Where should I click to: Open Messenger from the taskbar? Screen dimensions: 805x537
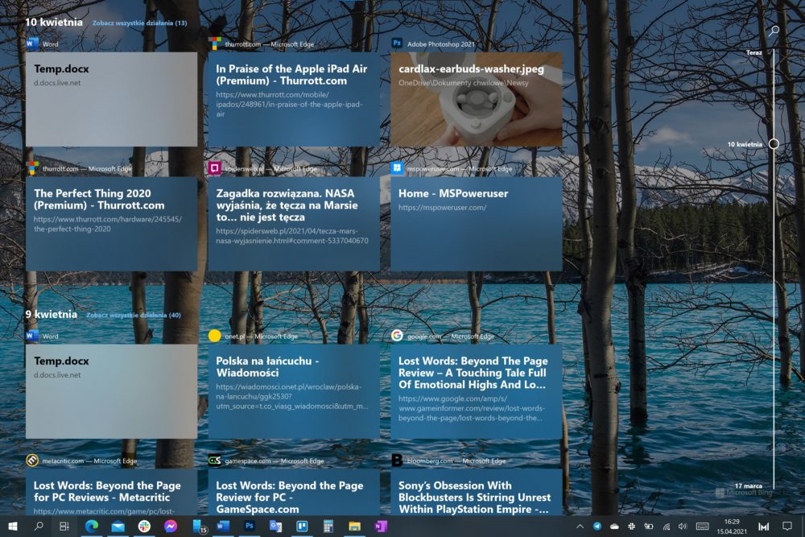pos(171,527)
